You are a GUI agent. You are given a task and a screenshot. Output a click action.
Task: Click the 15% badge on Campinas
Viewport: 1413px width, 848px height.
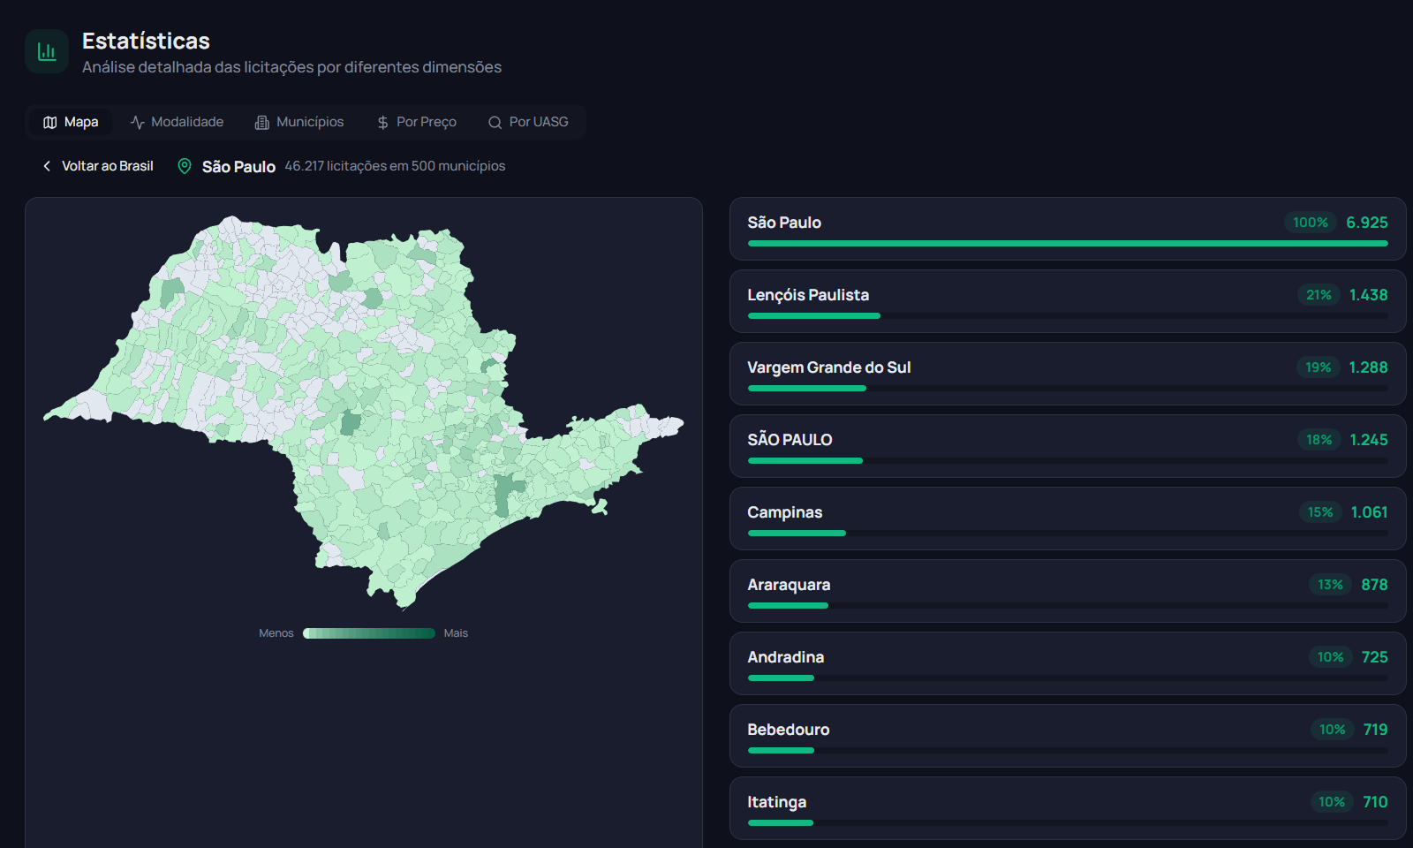click(x=1320, y=512)
